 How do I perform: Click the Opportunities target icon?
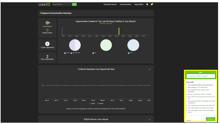click(x=48, y=23)
